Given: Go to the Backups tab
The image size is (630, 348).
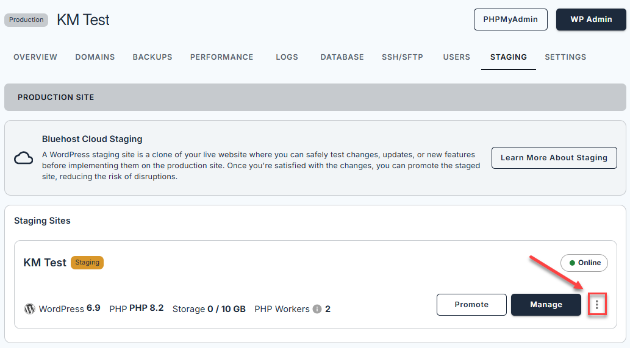Looking at the screenshot, I should click(x=152, y=57).
